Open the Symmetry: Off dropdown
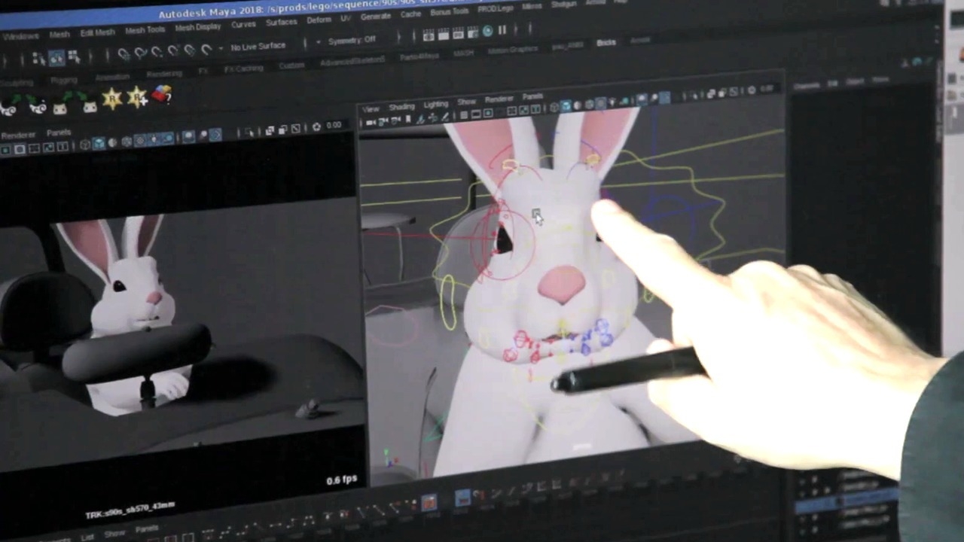 [x=352, y=40]
